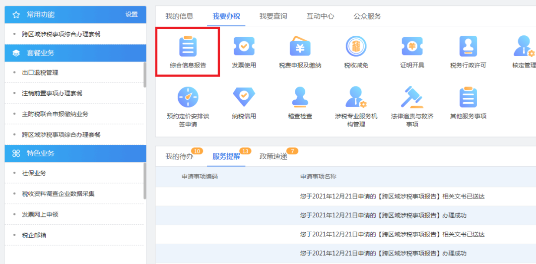Open 涉税专业服务机构管理 icon

pyautogui.click(x=356, y=97)
